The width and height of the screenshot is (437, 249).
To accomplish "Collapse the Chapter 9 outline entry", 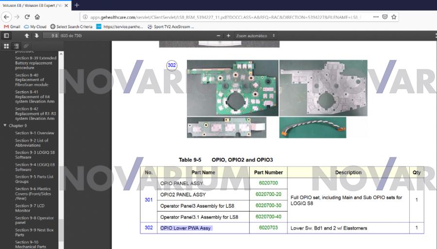I will click(5, 126).
